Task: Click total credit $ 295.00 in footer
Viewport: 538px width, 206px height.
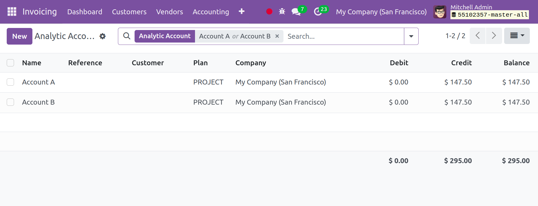Action: click(x=458, y=161)
